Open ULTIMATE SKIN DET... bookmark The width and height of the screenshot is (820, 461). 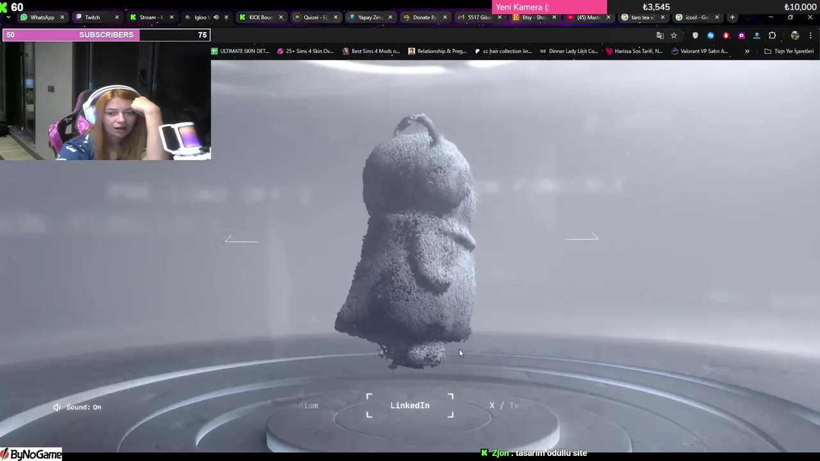coord(240,51)
